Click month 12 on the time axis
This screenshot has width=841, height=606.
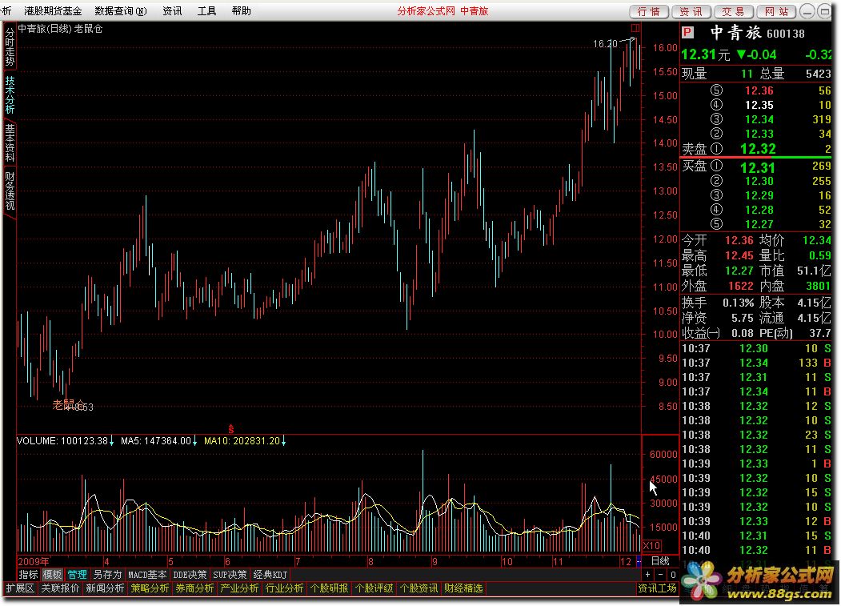point(626,561)
